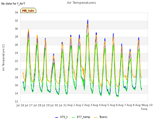Click the Aug 10 x-axis tick label
This screenshot has height=122, width=163.
pos(148,105)
